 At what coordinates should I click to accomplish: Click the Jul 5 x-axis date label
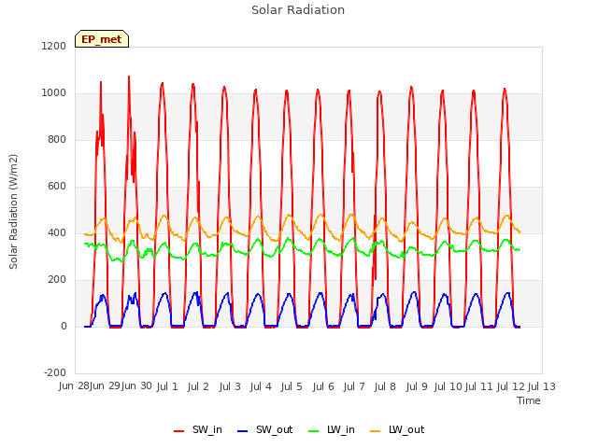(x=292, y=386)
